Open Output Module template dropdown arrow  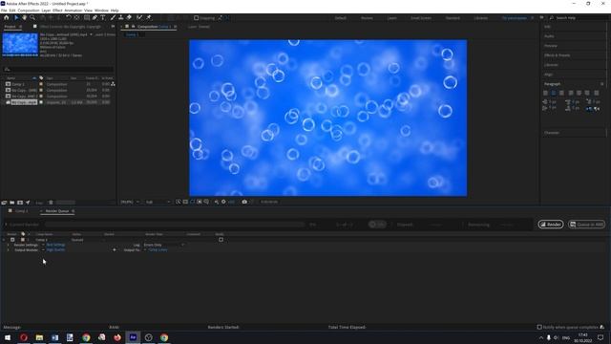tap(43, 250)
